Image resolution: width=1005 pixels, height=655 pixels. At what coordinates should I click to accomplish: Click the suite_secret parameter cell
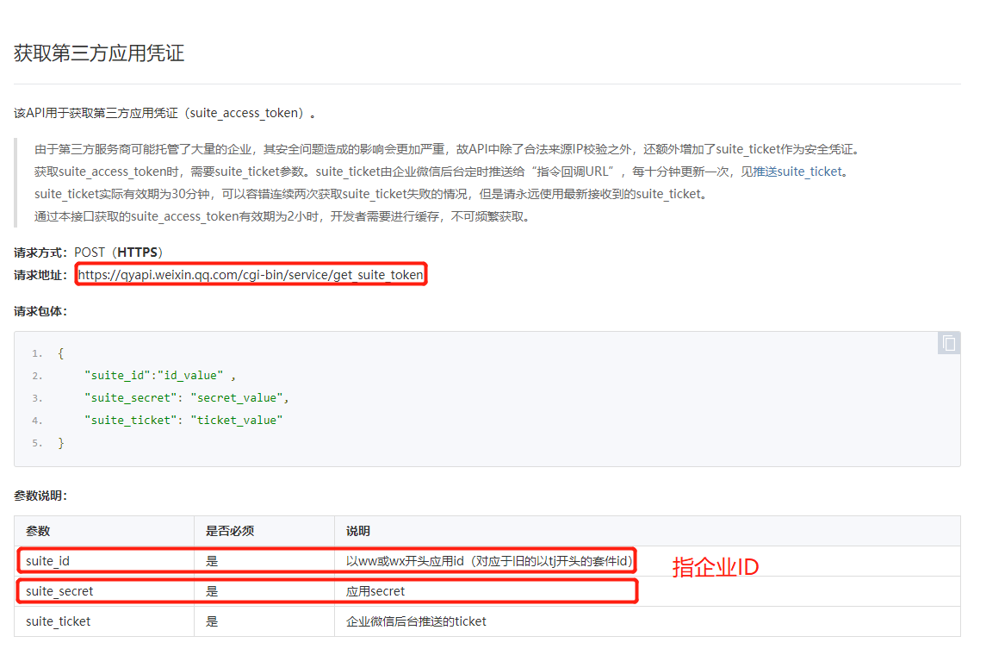[104, 591]
